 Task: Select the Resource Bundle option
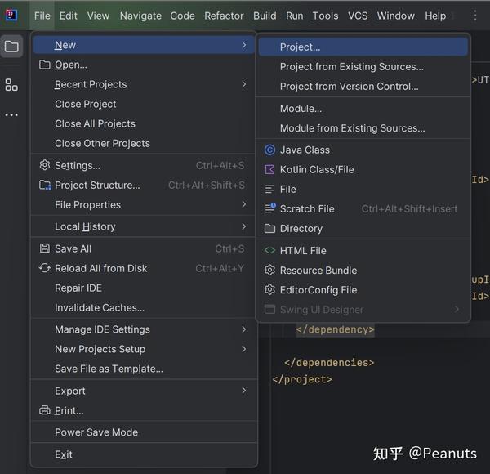click(318, 271)
